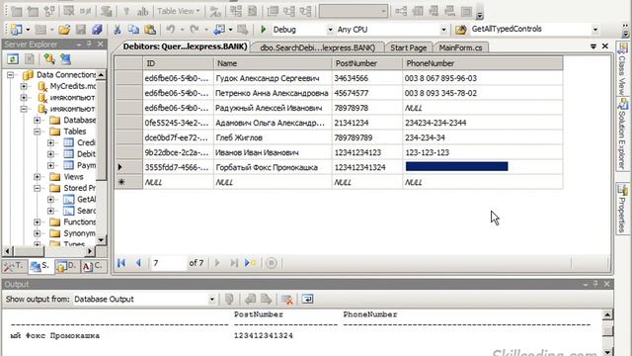Click the Output pane scrollbar thumb

pyautogui.click(x=607, y=331)
